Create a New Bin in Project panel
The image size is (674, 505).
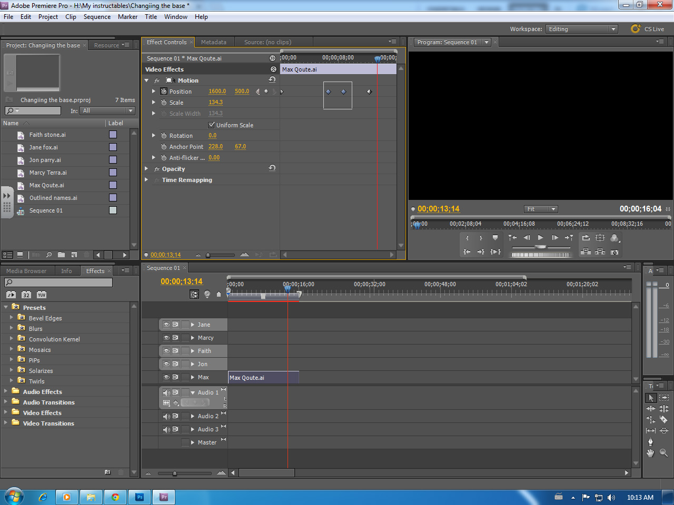click(62, 255)
